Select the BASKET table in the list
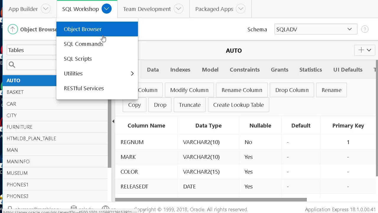This screenshot has height=213, width=378. click(15, 92)
